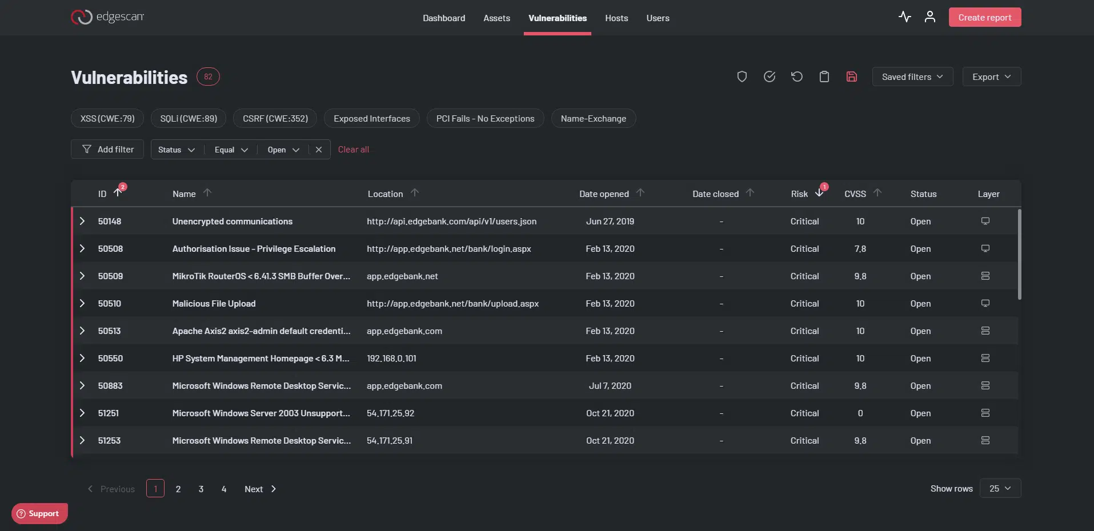
Task: Sort by ID column arrow
Action: (x=118, y=192)
